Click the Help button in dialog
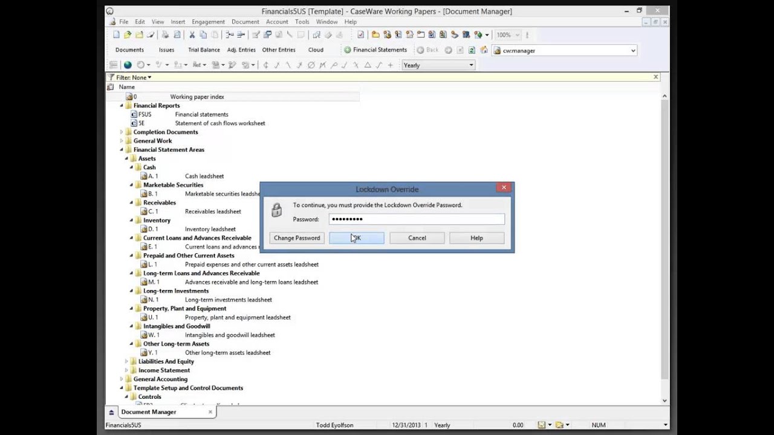Viewport: 774px width, 435px height. pyautogui.click(x=476, y=238)
